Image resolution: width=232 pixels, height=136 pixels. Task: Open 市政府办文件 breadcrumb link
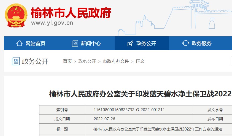116,61
